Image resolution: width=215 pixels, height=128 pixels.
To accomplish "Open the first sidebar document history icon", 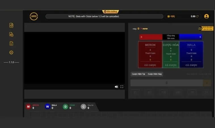I will point(11,25).
